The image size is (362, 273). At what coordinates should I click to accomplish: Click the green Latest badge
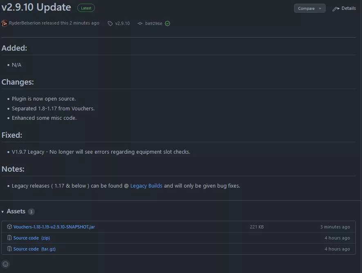point(86,8)
